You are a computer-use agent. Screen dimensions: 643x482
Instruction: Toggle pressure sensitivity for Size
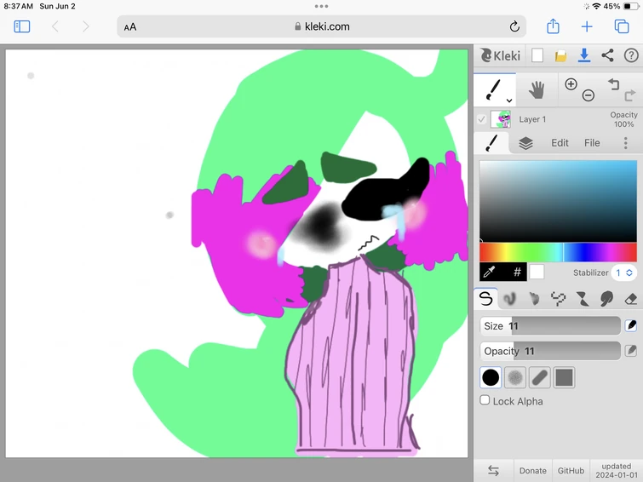click(631, 325)
